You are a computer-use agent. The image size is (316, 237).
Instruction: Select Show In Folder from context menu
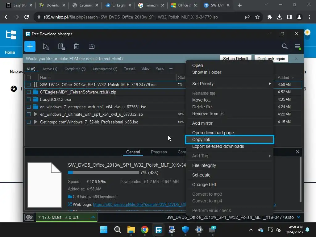pyautogui.click(x=206, y=72)
